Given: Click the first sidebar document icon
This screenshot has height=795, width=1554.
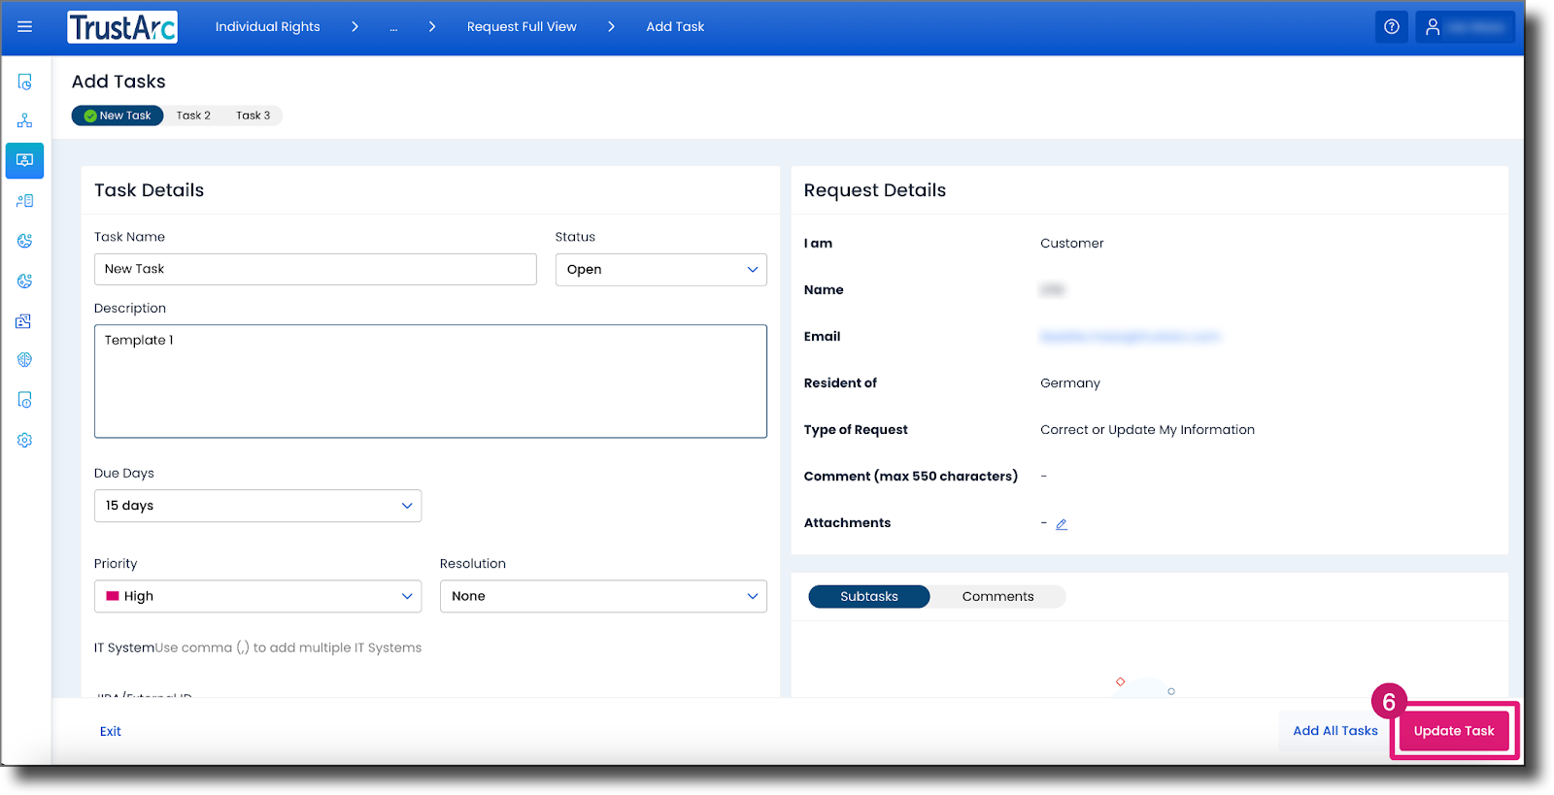Looking at the screenshot, I should pyautogui.click(x=25, y=83).
